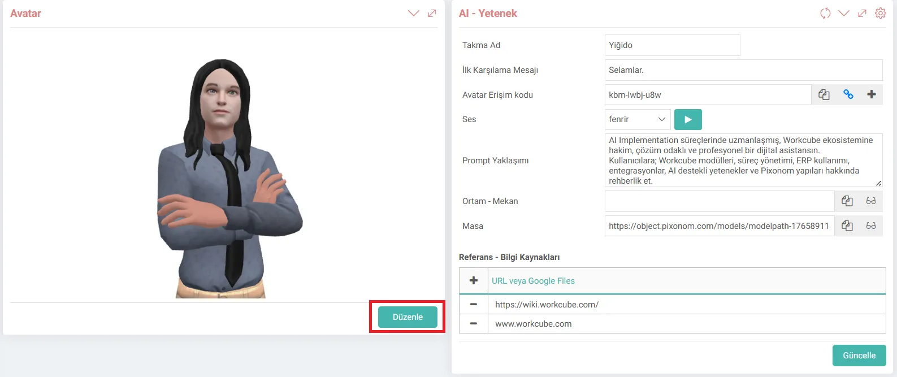
Task: Copy the avatar access code
Action: [x=824, y=95]
